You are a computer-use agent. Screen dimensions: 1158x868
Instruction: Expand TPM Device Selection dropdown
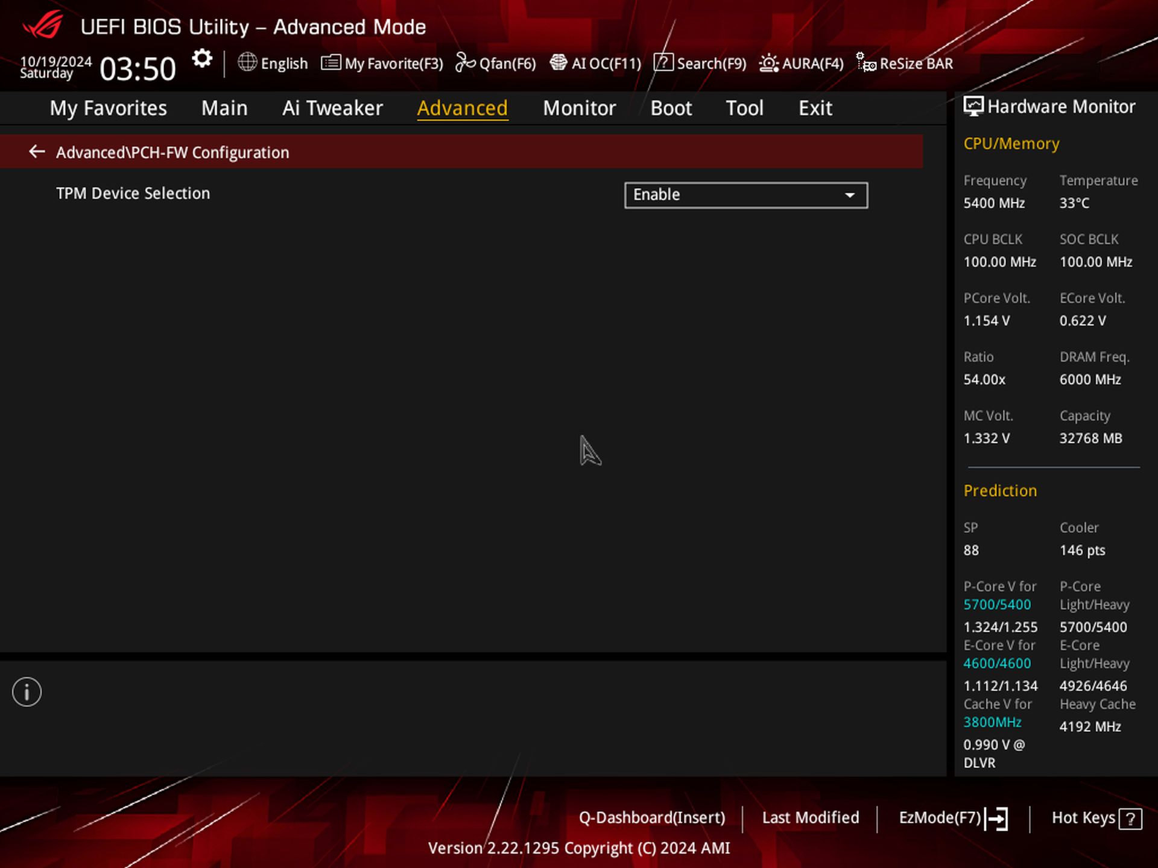[x=745, y=195]
